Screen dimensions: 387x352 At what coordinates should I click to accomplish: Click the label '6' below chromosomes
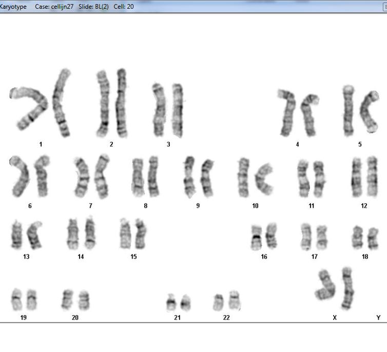30,206
